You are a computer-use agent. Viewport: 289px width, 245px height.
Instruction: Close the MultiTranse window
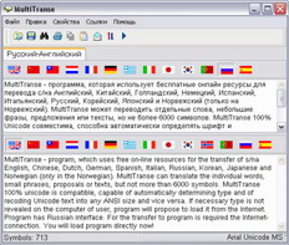point(280,9)
